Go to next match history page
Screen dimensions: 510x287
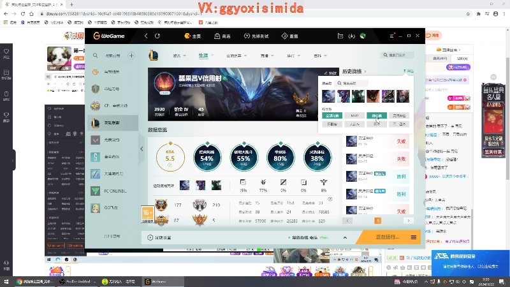[x=409, y=221]
